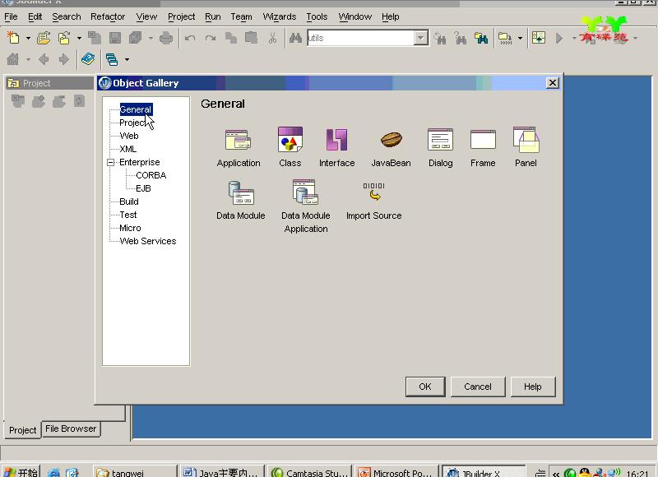Viewport: 658px width, 477px height.
Task: Click the Undo toolbar icon
Action: [190, 38]
